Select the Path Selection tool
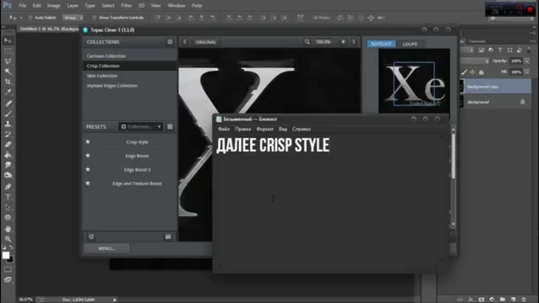 tap(8, 207)
